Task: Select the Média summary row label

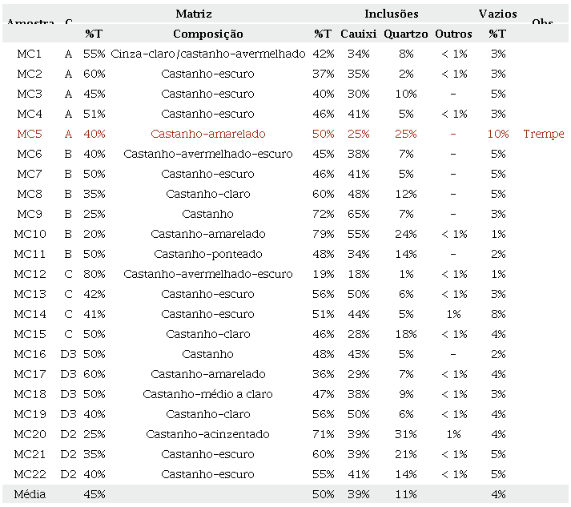Action: click(x=30, y=494)
